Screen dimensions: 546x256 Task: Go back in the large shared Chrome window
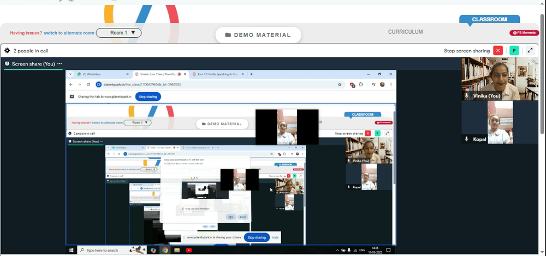tap(71, 84)
